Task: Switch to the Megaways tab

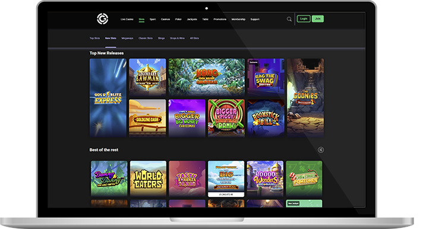Action: (127, 38)
